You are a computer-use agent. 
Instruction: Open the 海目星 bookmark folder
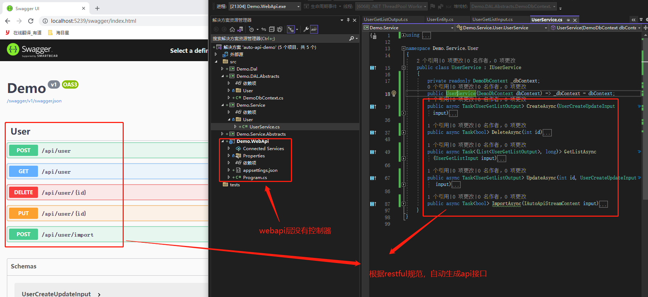[59, 33]
